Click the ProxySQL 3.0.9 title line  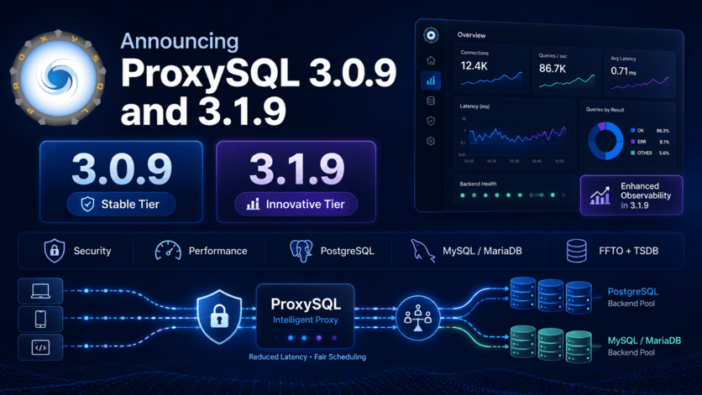pos(259,73)
